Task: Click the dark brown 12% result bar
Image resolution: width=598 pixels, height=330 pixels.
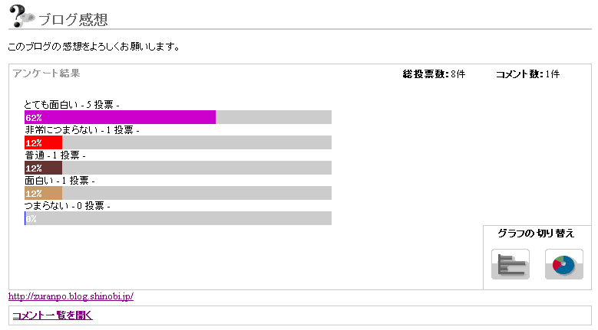Action: (x=43, y=168)
